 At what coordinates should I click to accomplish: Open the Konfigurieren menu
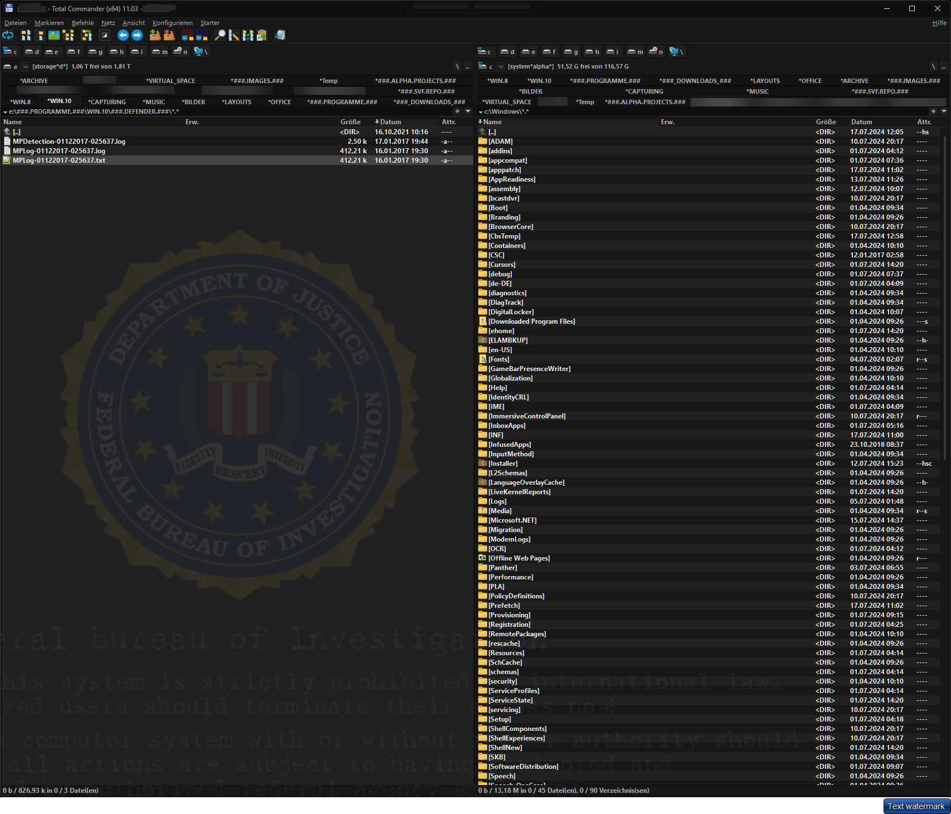(x=172, y=23)
